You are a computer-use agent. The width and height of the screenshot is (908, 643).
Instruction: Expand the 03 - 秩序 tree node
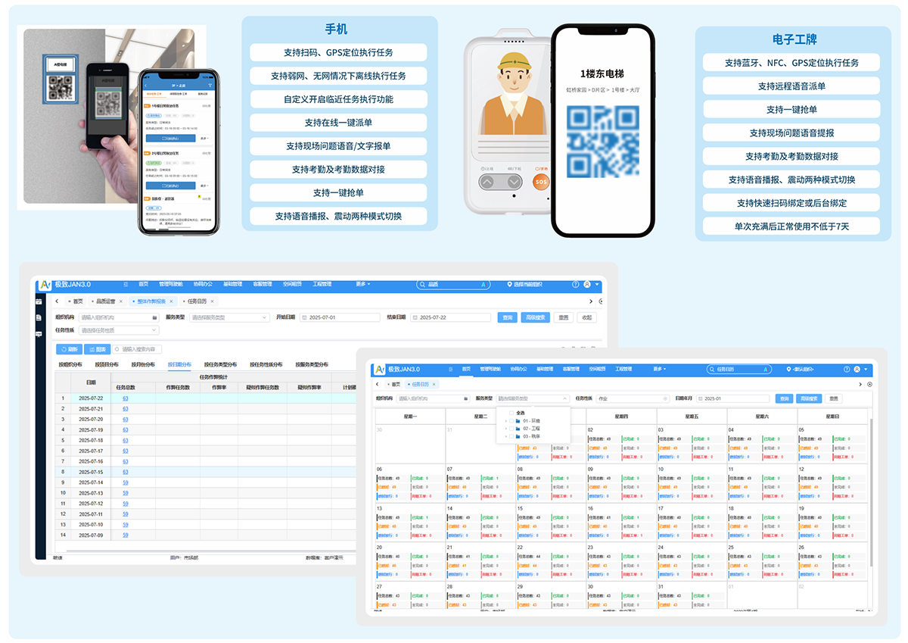point(505,436)
